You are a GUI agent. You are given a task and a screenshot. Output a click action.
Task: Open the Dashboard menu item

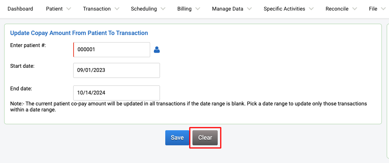(x=20, y=9)
